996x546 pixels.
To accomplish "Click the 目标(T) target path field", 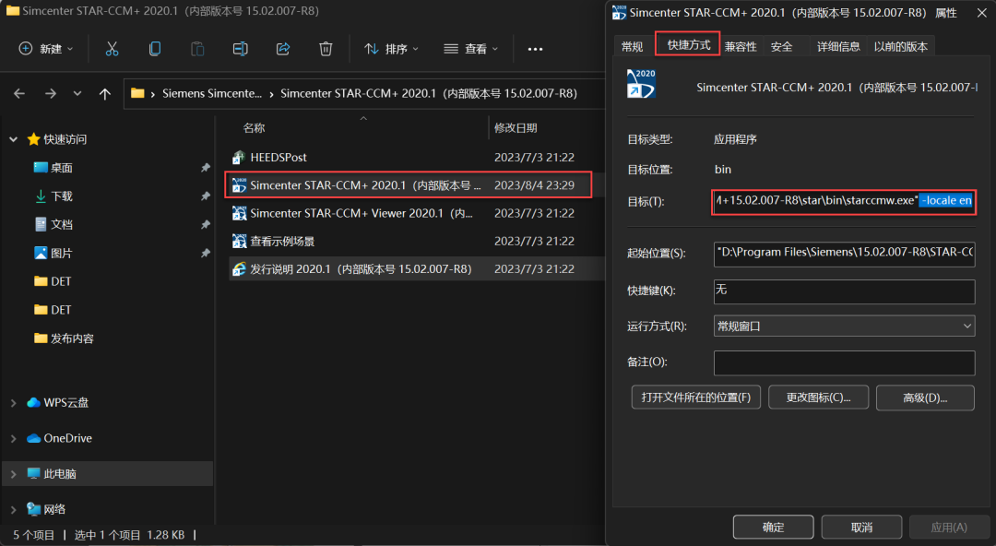I will (x=844, y=201).
